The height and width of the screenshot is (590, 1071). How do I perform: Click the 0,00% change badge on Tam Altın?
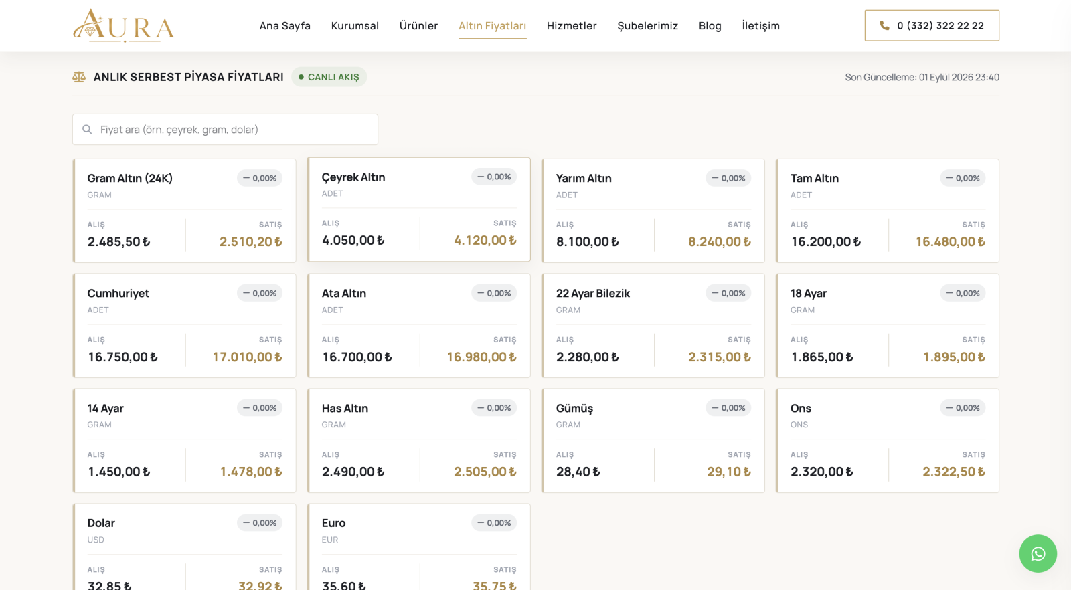pyautogui.click(x=963, y=178)
